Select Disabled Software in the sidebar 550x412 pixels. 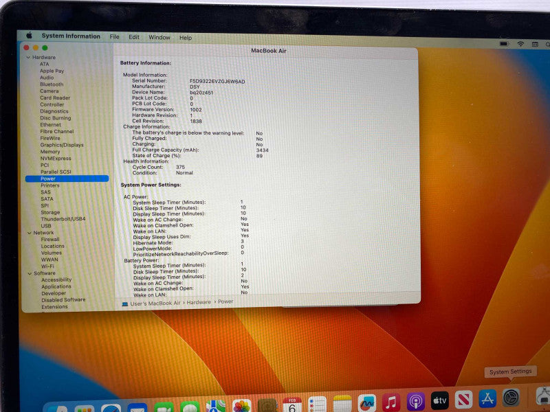point(63,300)
